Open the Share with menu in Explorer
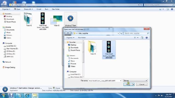 point(28,9)
